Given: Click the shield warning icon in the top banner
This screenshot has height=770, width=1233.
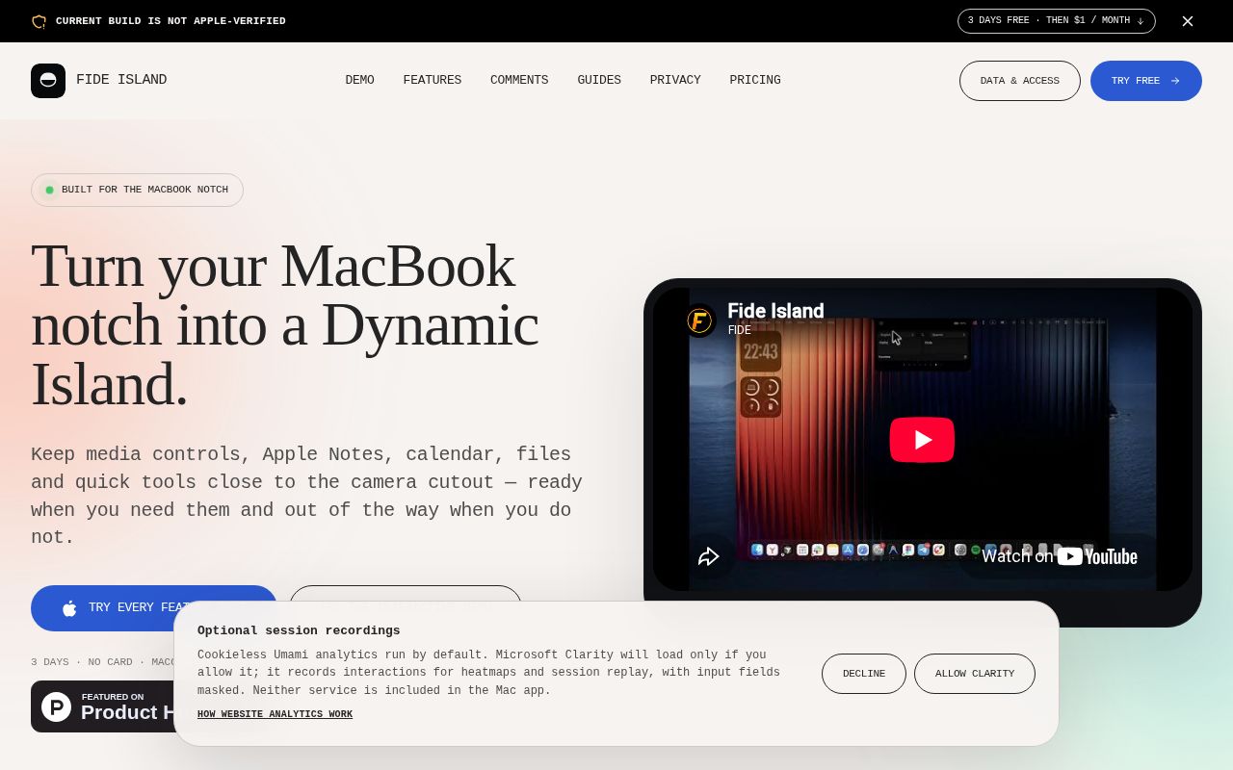Looking at the screenshot, I should pyautogui.click(x=39, y=21).
